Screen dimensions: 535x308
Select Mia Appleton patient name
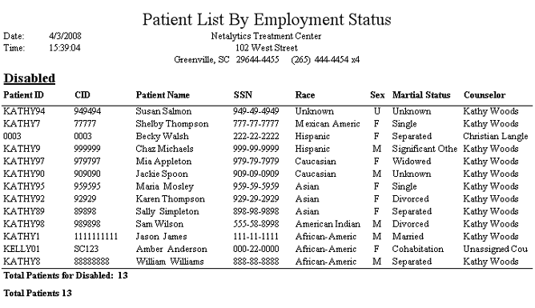coord(163,162)
